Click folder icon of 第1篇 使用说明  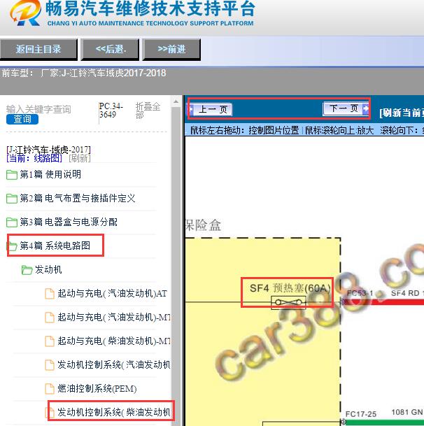coord(12,175)
